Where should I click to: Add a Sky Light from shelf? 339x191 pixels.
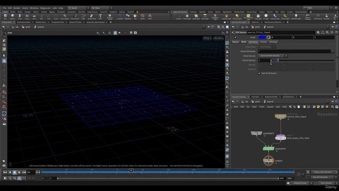pos(258,16)
